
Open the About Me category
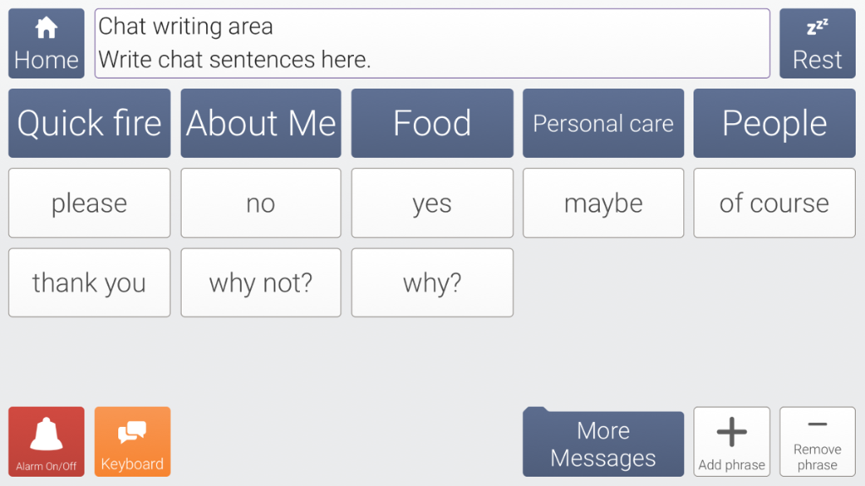tap(261, 123)
